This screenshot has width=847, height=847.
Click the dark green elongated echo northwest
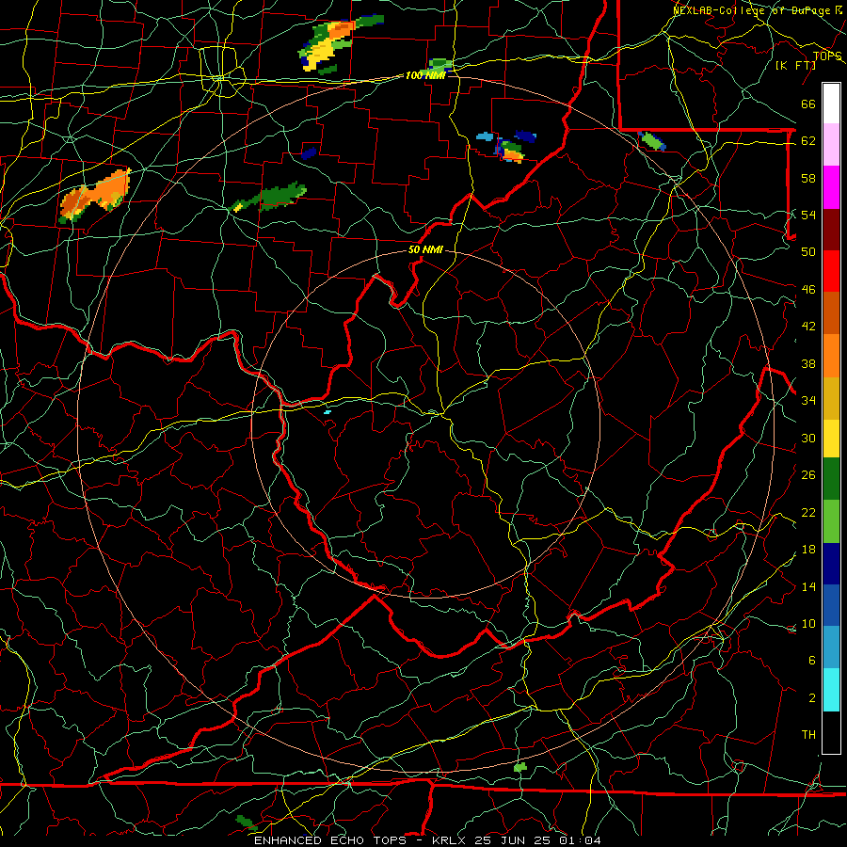tap(270, 198)
